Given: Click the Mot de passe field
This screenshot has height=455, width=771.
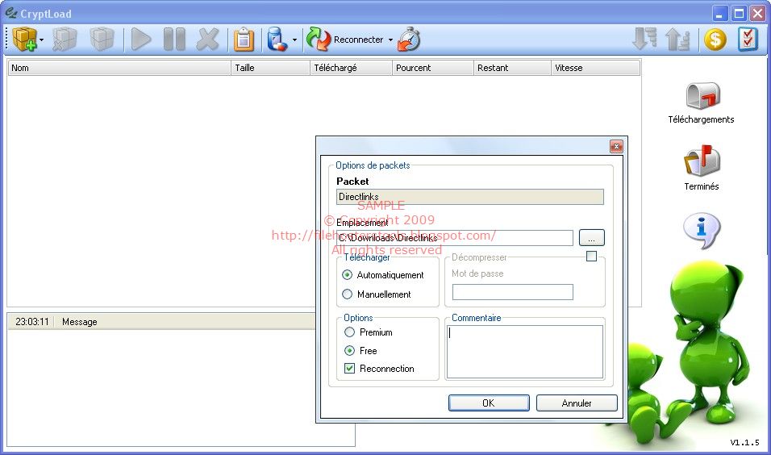Looking at the screenshot, I should [513, 292].
